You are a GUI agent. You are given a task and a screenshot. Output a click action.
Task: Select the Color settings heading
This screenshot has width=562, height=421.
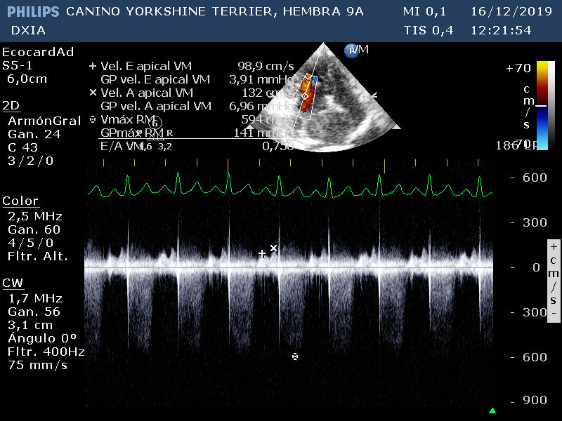pyautogui.click(x=20, y=201)
